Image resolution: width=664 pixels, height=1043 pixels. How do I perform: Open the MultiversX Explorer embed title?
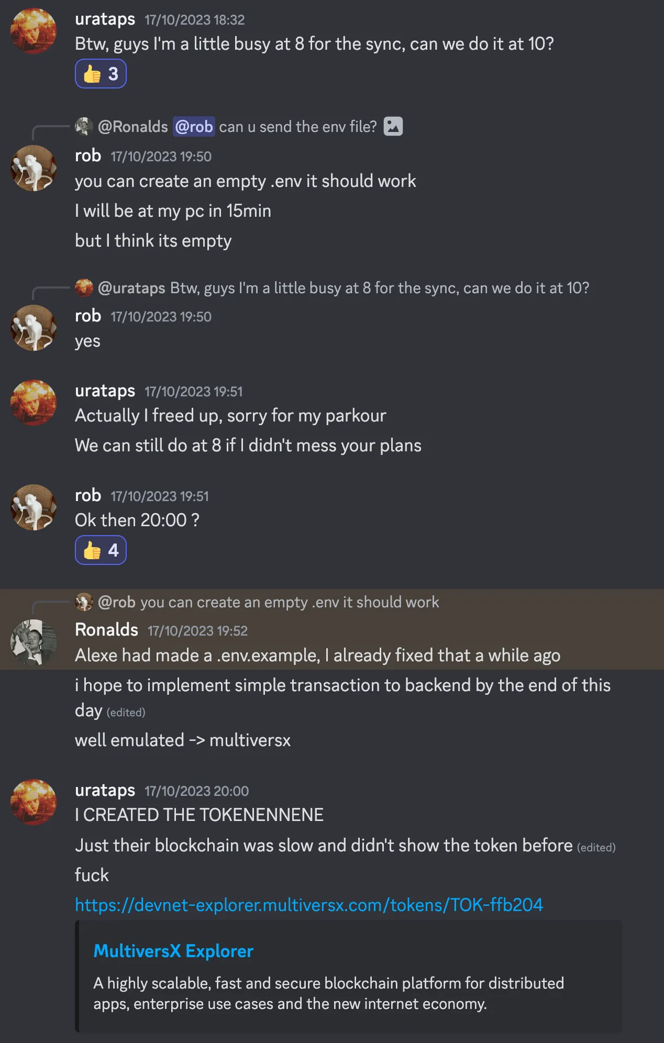tap(173, 951)
